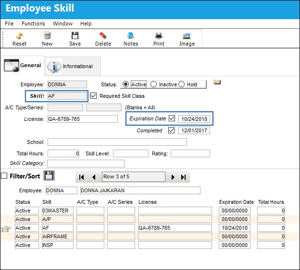The image size is (300, 270).
Task: Click the DONNA JAIKARAN name field
Action: click(x=140, y=190)
